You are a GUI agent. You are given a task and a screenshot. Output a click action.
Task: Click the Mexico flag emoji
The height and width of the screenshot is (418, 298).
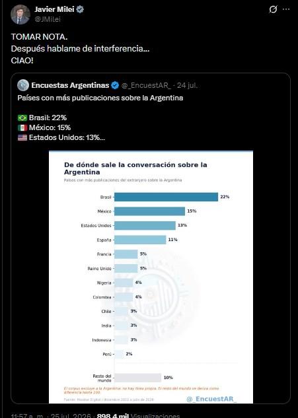coord(22,127)
